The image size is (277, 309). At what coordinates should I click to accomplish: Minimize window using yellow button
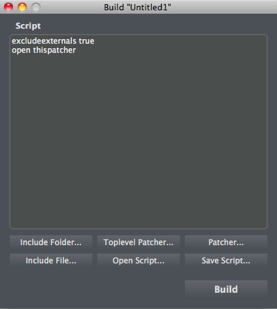coord(22,7)
